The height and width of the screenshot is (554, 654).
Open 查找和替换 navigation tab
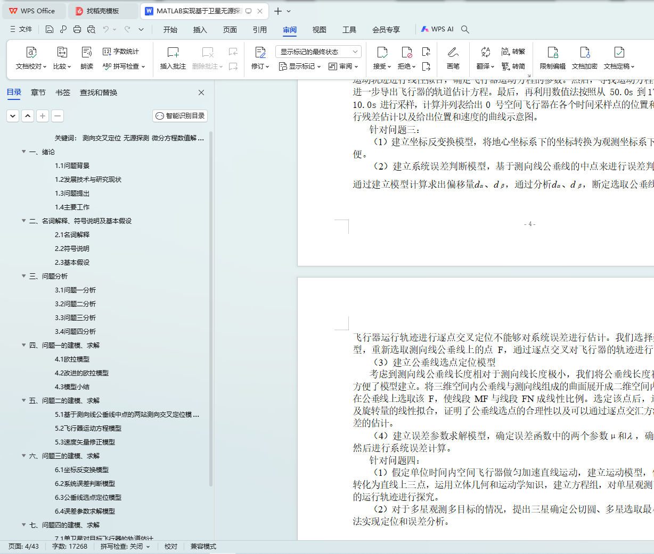[99, 93]
